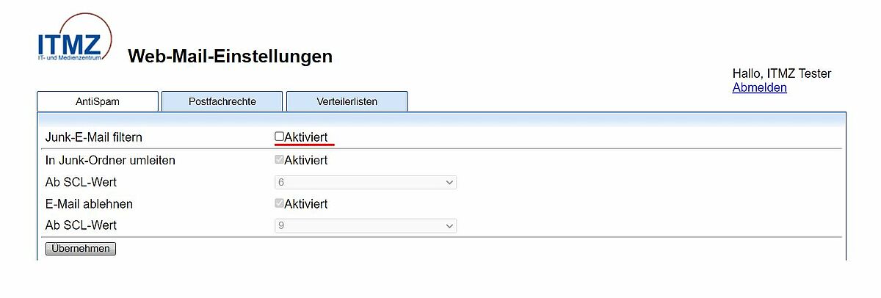Expand the chevron on the 6 dropdown

coord(449,182)
